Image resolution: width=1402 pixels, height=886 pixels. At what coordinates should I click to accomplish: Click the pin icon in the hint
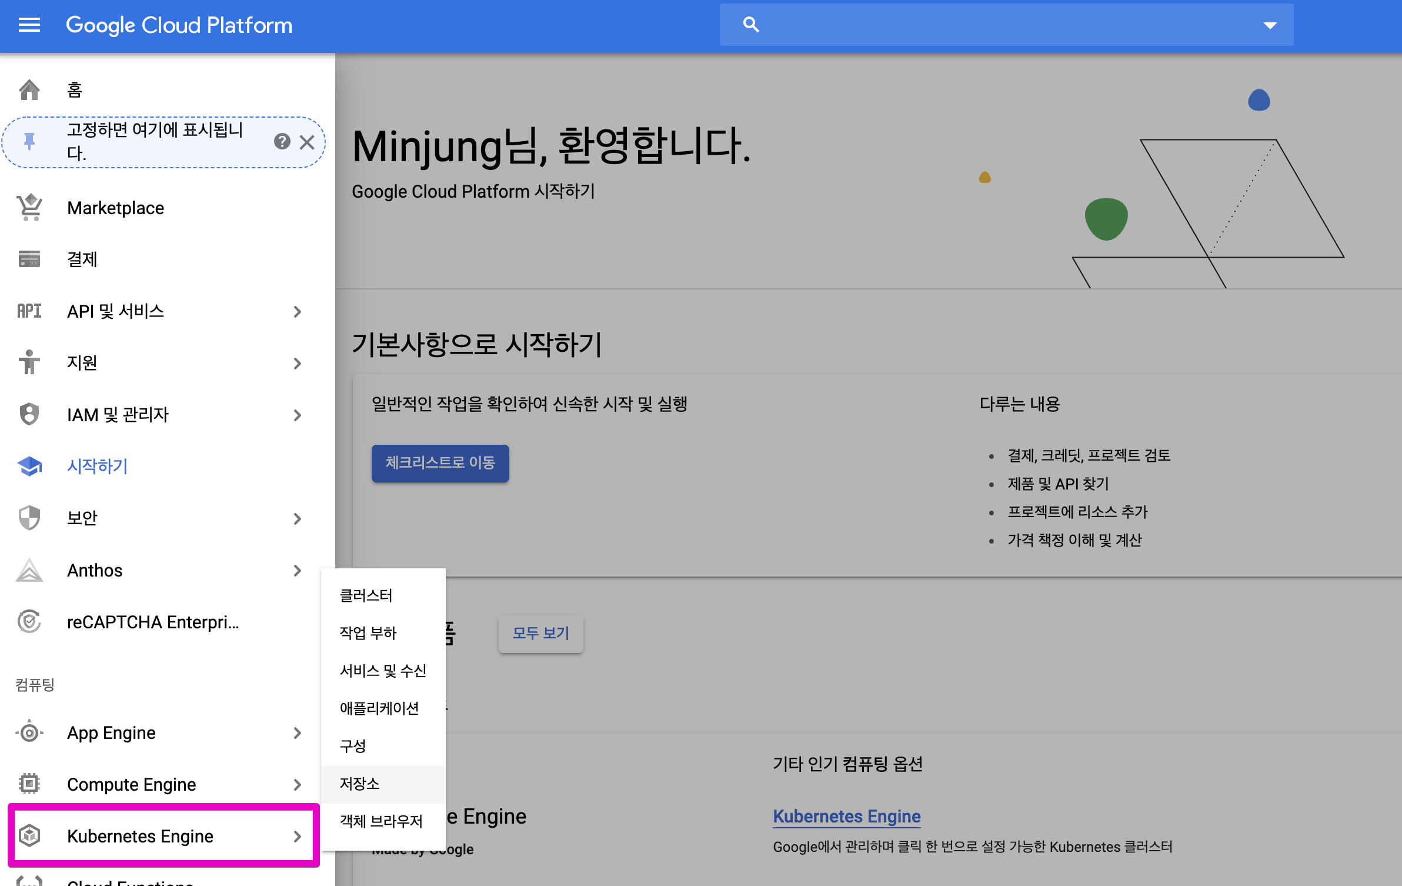click(x=29, y=142)
